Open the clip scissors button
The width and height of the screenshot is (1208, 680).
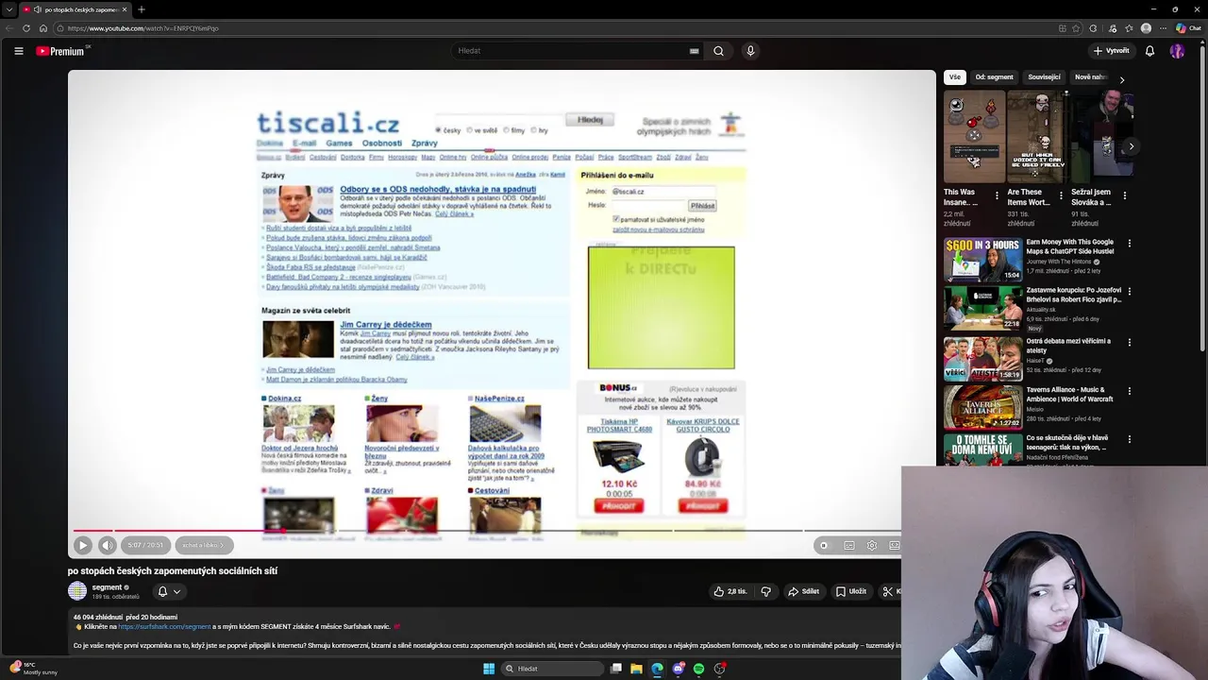tap(888, 591)
